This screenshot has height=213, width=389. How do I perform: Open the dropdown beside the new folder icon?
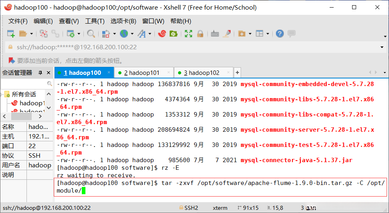250,34
